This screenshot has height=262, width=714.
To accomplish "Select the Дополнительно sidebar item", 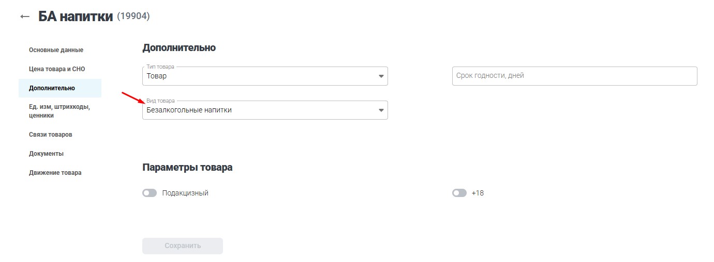I will click(x=52, y=88).
